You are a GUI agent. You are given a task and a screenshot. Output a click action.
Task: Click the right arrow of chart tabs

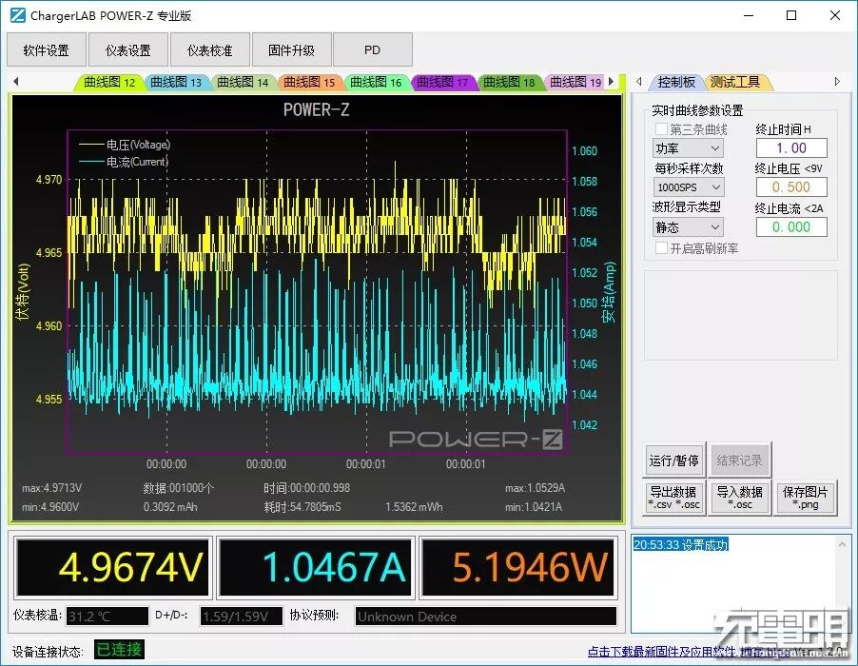pyautogui.click(x=612, y=82)
